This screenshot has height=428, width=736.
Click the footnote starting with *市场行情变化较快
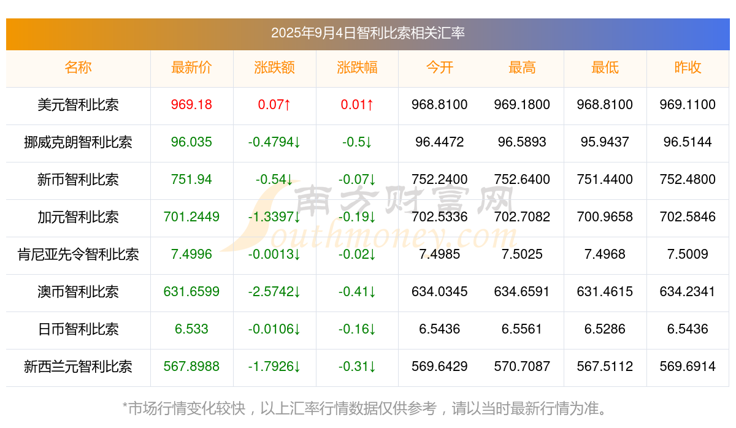[x=367, y=408]
